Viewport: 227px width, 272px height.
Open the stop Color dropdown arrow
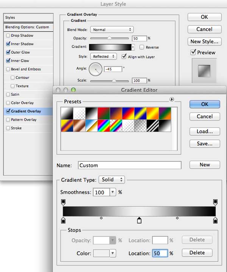tap(113, 253)
